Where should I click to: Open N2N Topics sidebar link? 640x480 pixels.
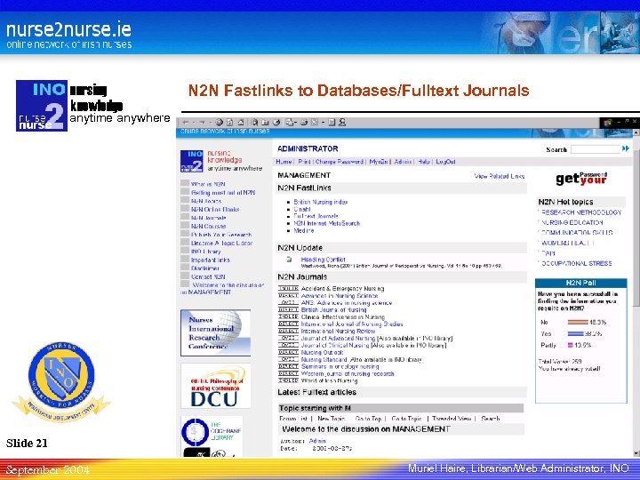click(x=206, y=201)
